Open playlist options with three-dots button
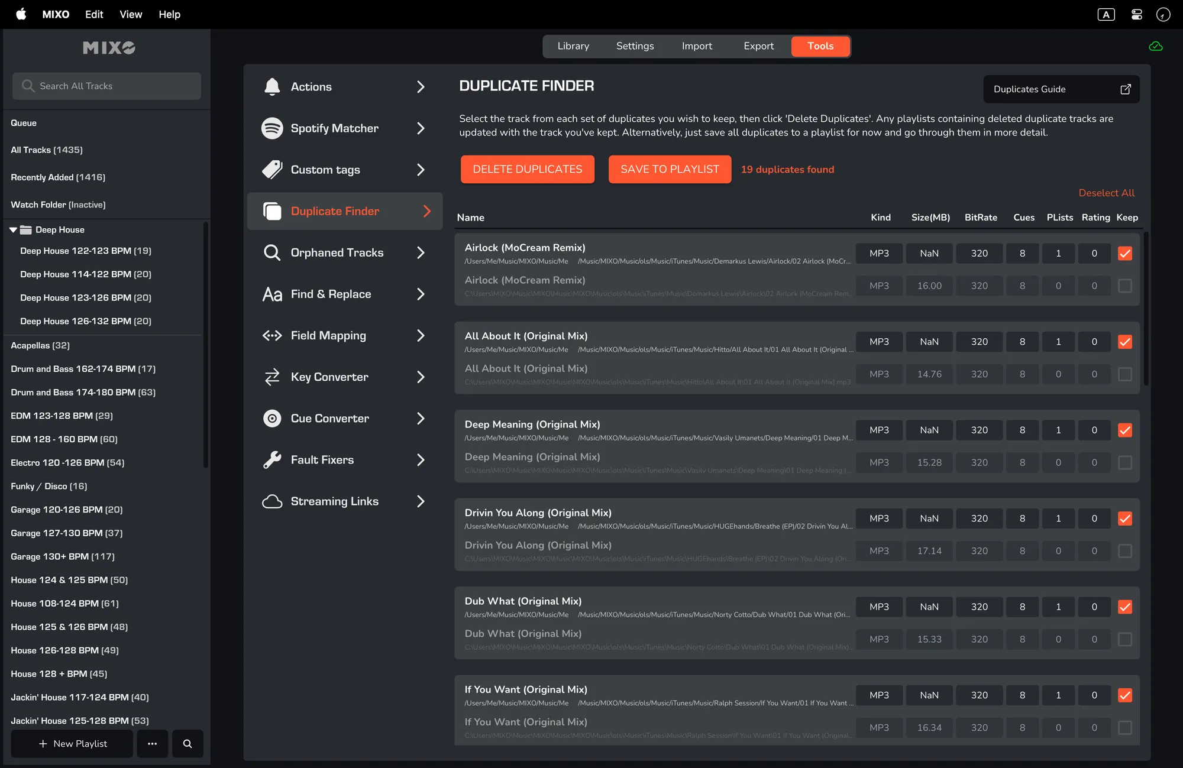This screenshot has height=768, width=1183. pyautogui.click(x=152, y=744)
